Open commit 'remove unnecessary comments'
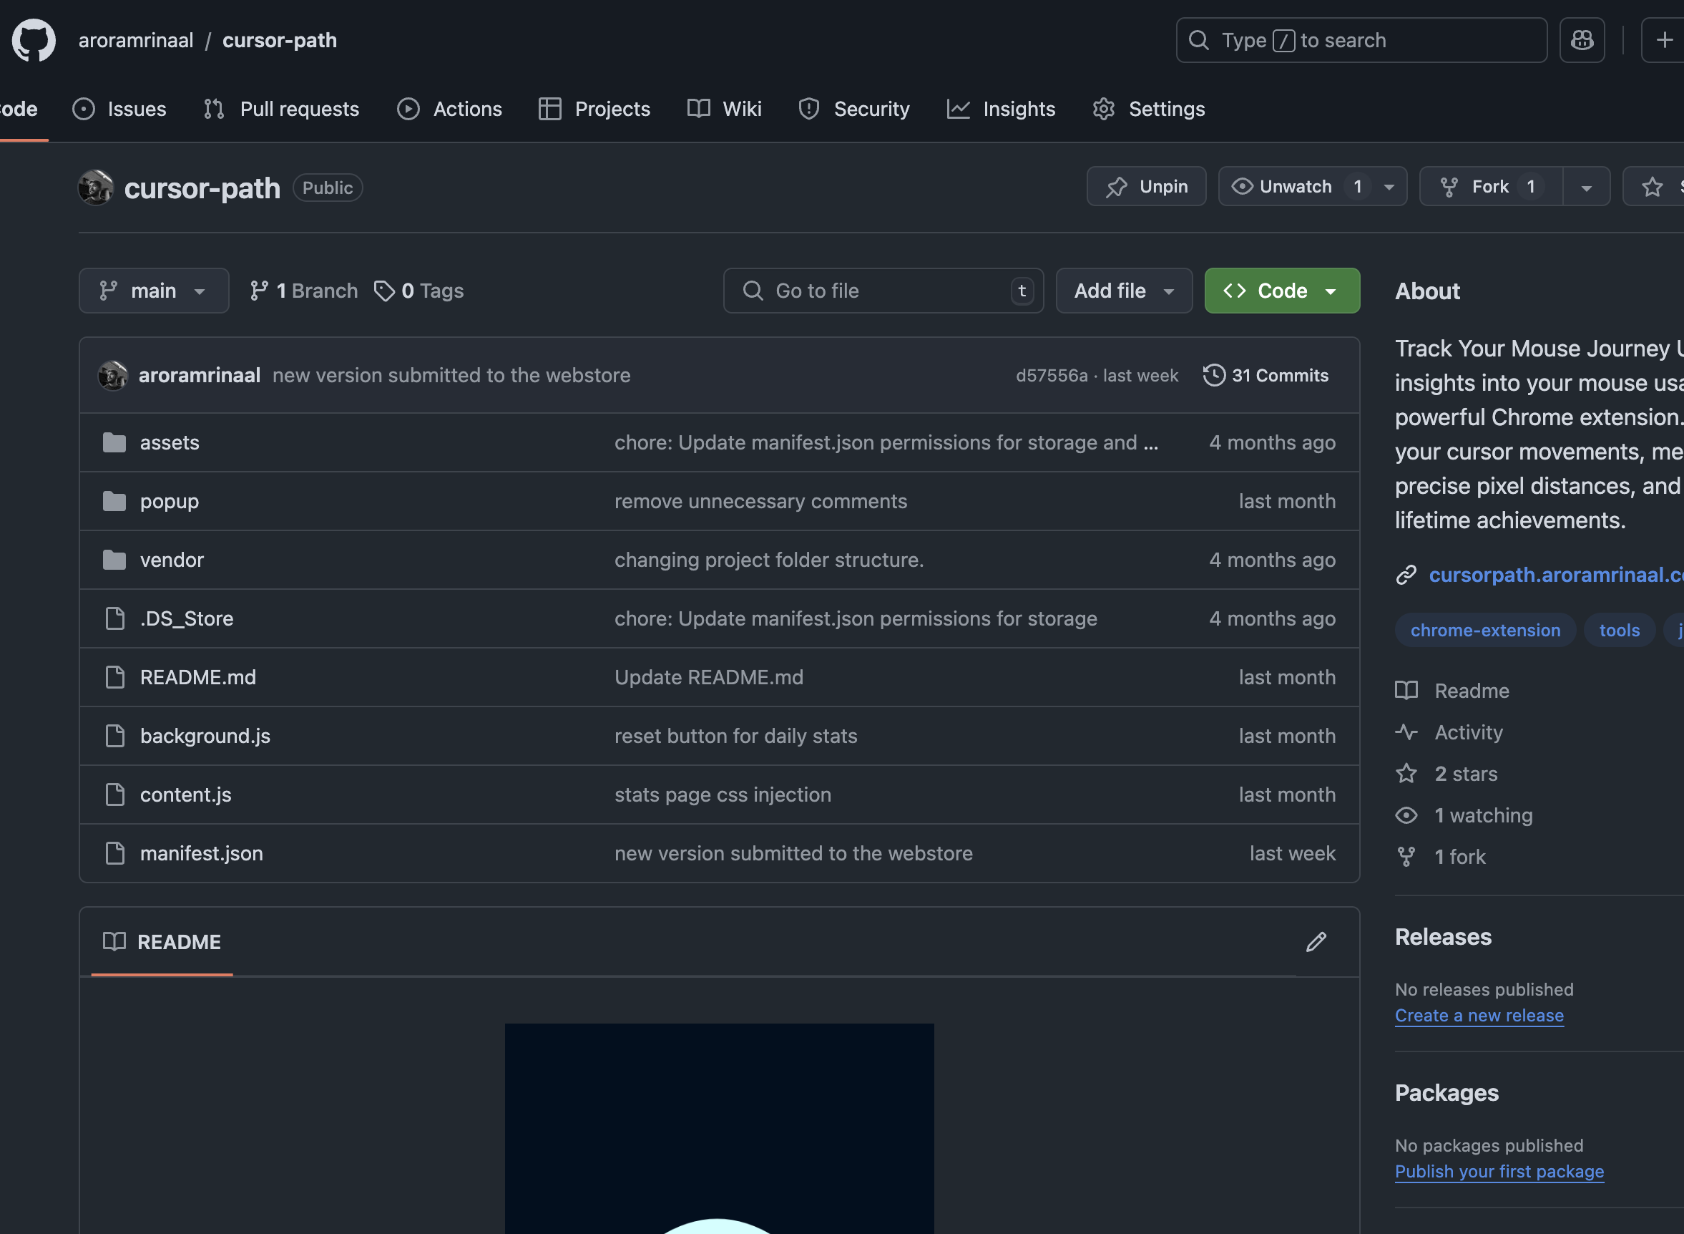1684x1234 pixels. 760,501
